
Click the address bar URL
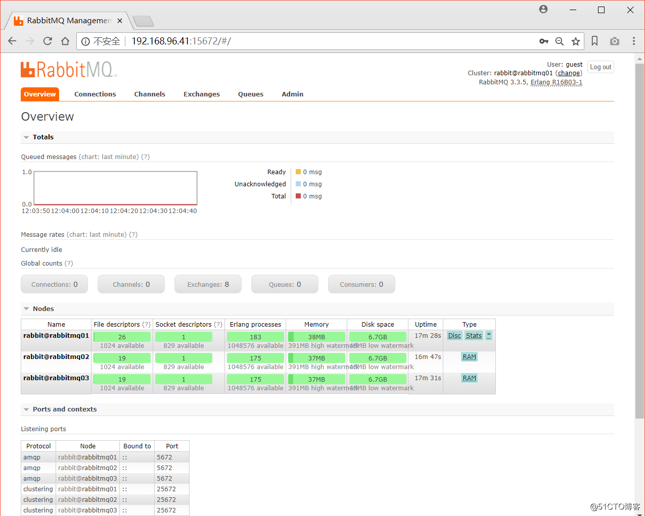tap(181, 41)
